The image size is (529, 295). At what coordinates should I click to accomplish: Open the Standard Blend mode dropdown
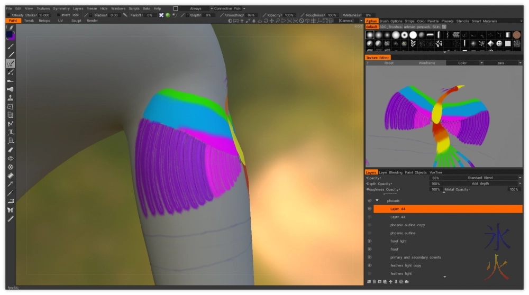(480, 178)
